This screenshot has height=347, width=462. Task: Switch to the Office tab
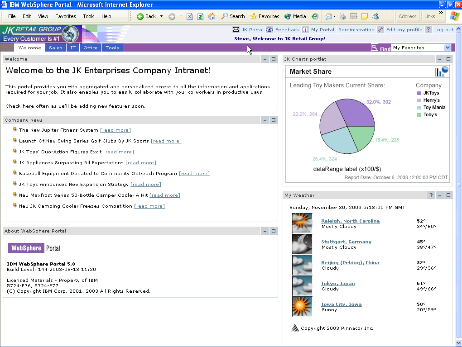pos(91,48)
